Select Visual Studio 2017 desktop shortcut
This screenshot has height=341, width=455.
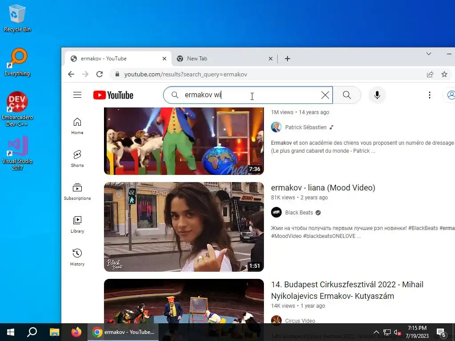pyautogui.click(x=17, y=153)
